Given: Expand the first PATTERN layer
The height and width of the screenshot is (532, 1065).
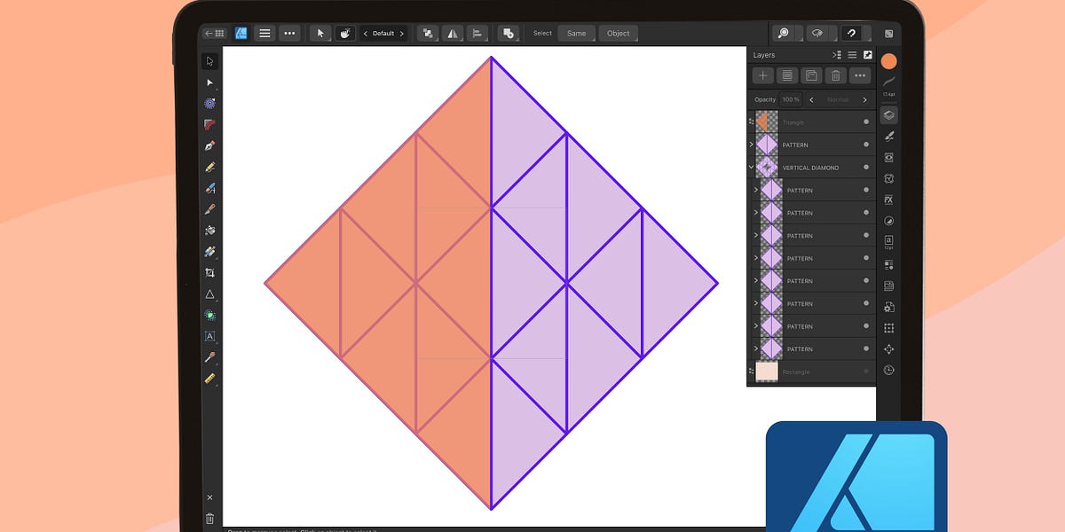Looking at the screenshot, I should [750, 145].
